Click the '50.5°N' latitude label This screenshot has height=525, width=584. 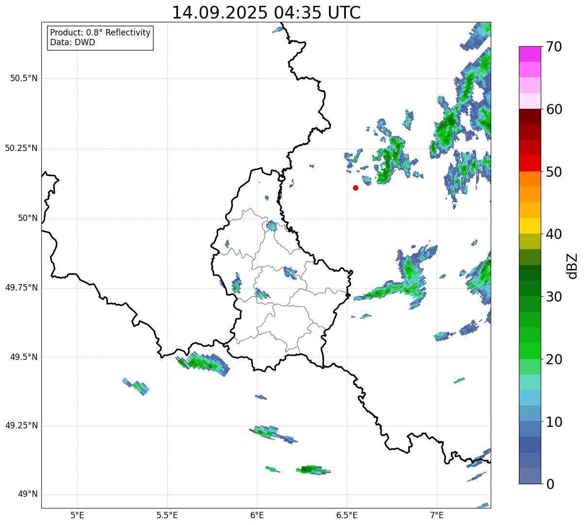(24, 78)
